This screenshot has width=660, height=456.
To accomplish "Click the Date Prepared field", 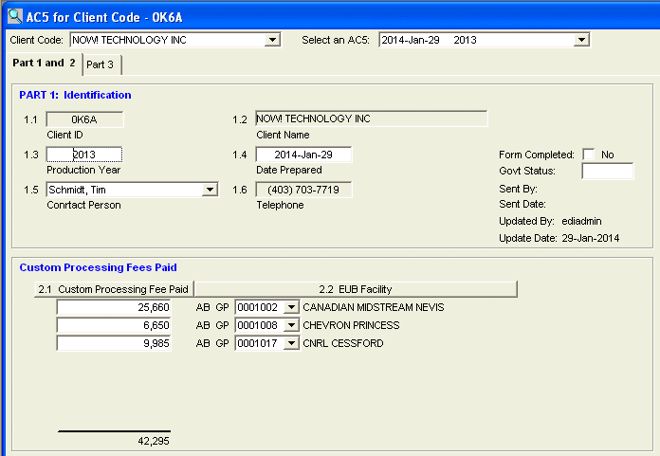I will [303, 155].
